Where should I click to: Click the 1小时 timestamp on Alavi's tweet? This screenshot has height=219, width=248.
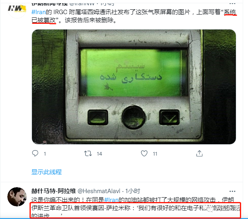coord(133,191)
